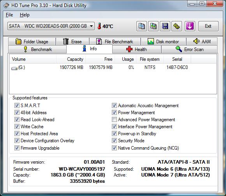Screen dimensions: 226x196
Task: Switch to the Error Scan tab
Action: [x=189, y=49]
